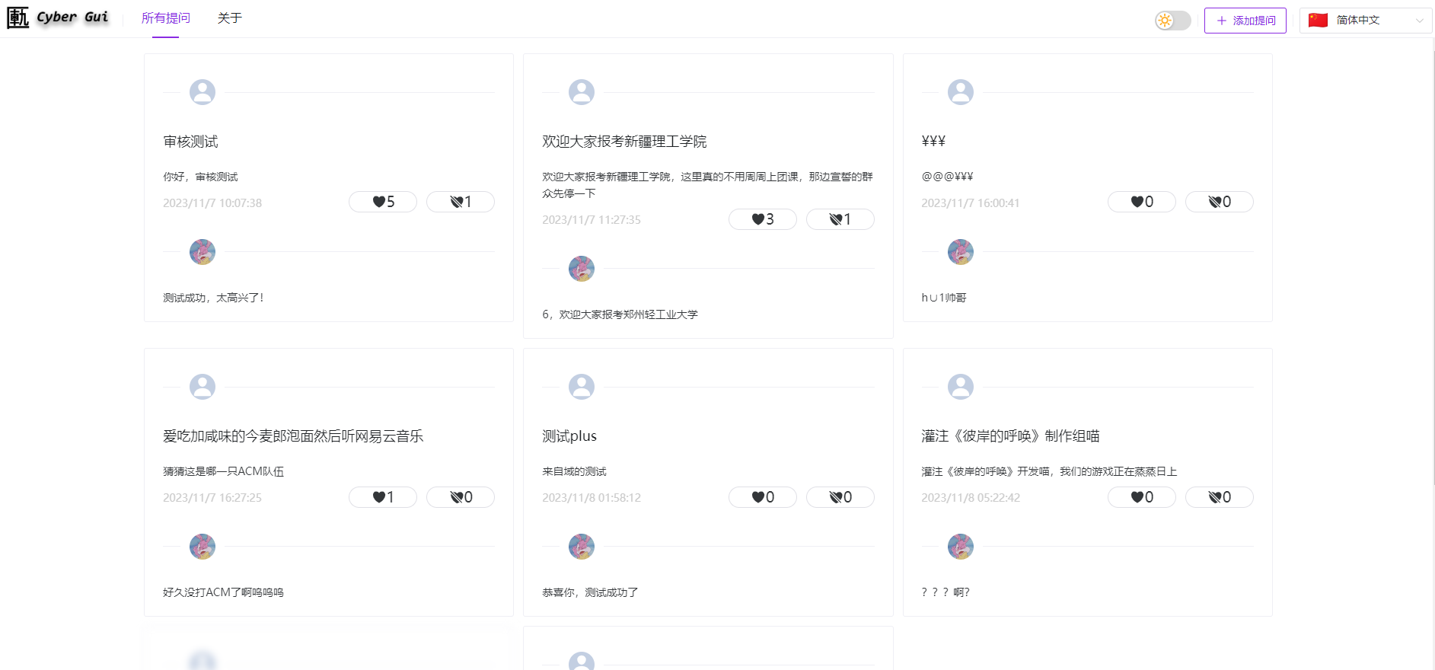This screenshot has height=670, width=1435.
Task: Open the 简体中文 language dropdown
Action: tap(1365, 21)
